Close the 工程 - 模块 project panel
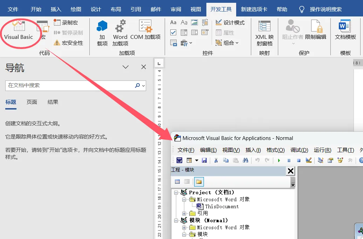This screenshot has width=363, height=239. coord(290,171)
